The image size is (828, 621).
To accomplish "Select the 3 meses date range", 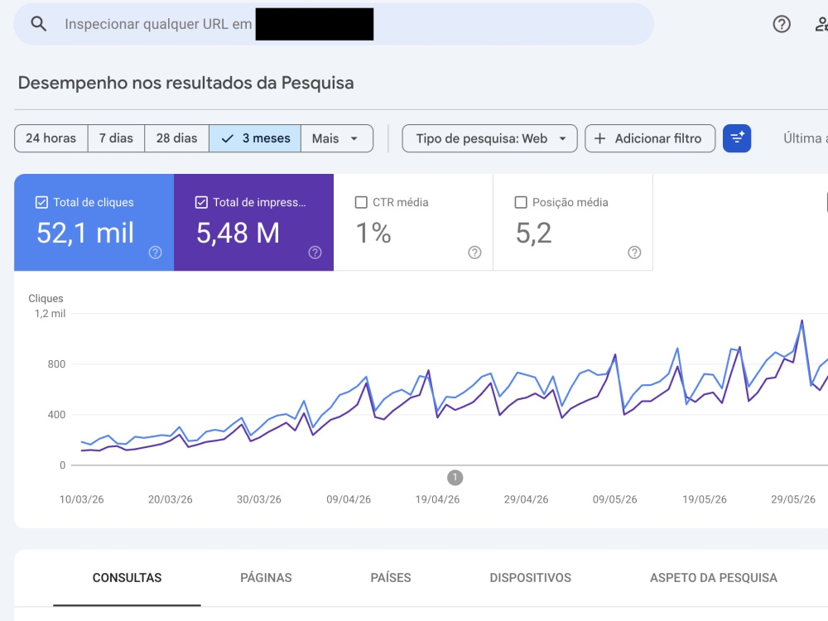I will pyautogui.click(x=255, y=138).
